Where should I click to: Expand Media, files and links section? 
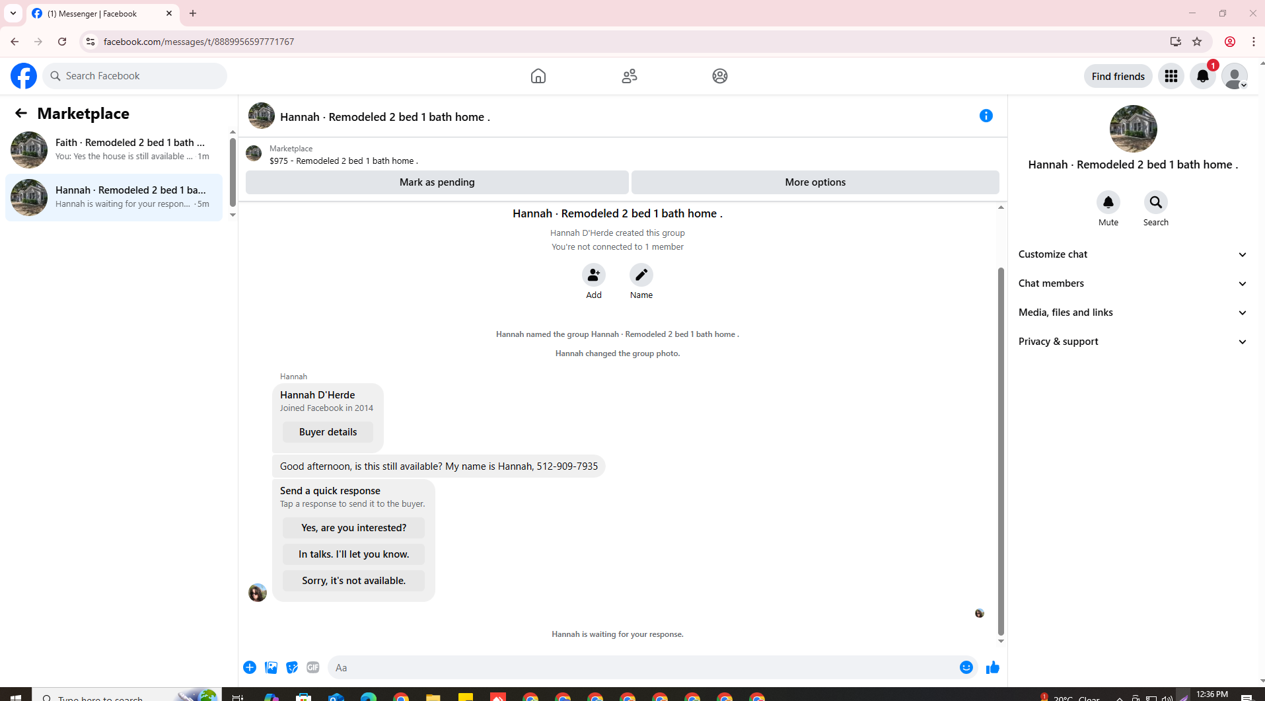tap(1132, 313)
